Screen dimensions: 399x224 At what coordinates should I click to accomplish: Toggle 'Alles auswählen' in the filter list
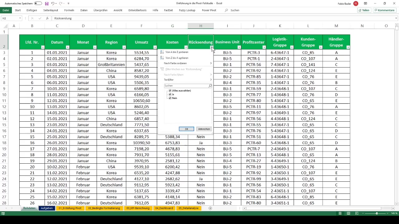point(170,91)
